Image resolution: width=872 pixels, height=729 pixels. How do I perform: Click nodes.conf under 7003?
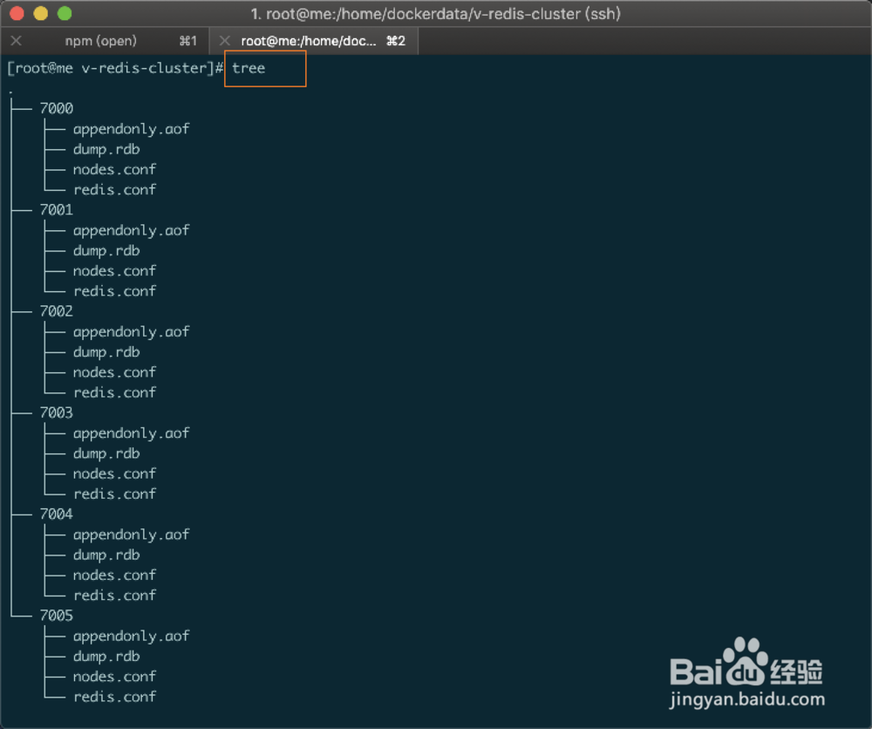click(114, 474)
